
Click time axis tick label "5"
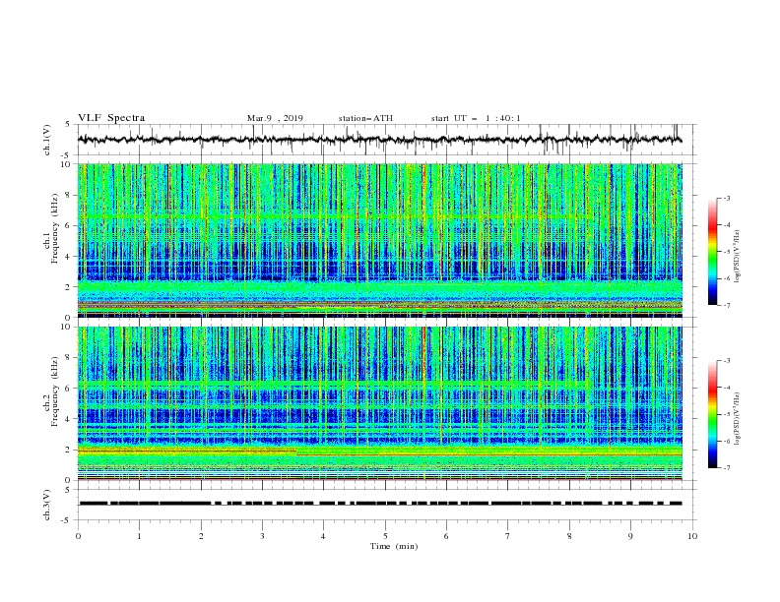(x=385, y=536)
